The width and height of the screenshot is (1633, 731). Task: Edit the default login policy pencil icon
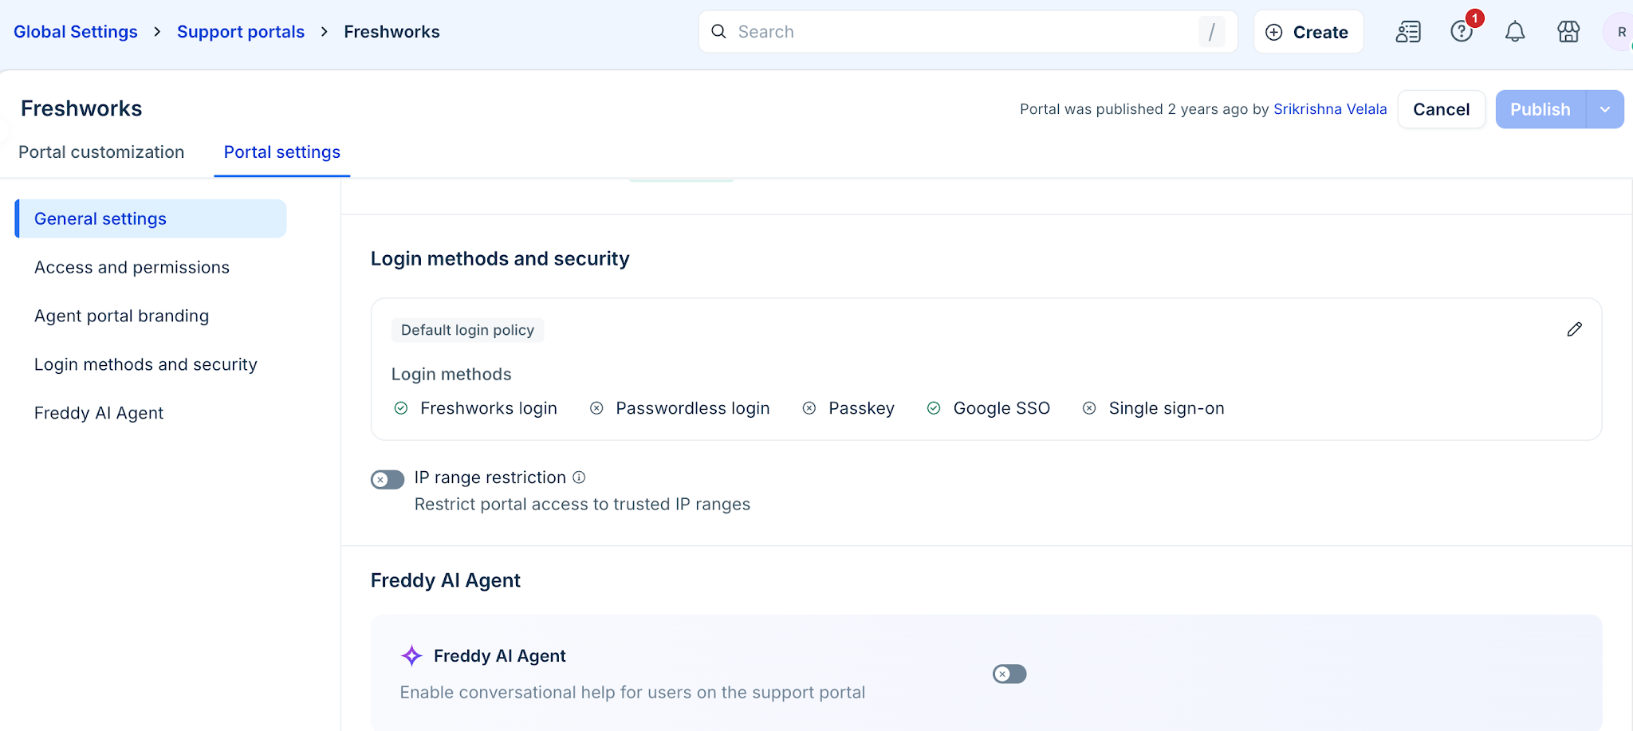click(1574, 329)
